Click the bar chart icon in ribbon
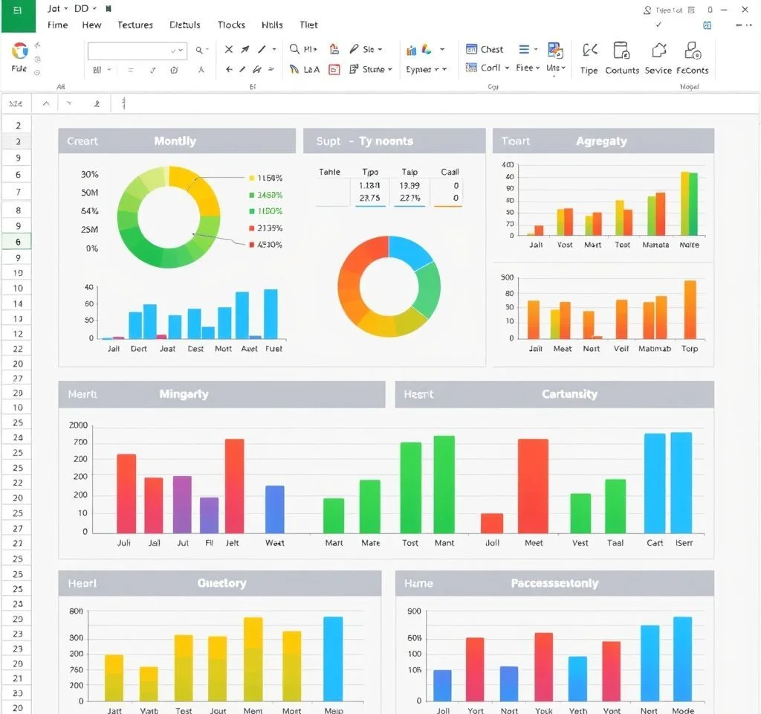This screenshot has width=761, height=714. [412, 50]
